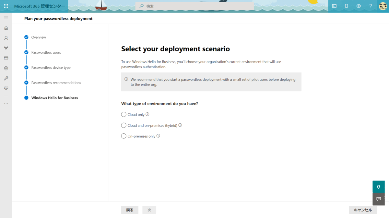
Task: Show all ellipsis in sidebar
Action: 6,104
